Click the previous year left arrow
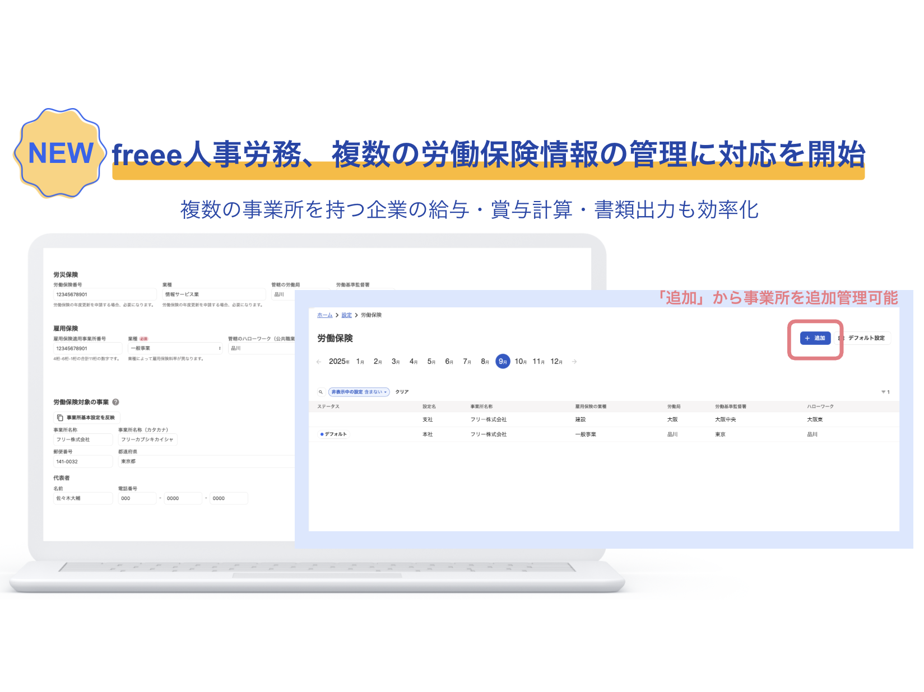Screen dimensions: 924x692 point(319,362)
